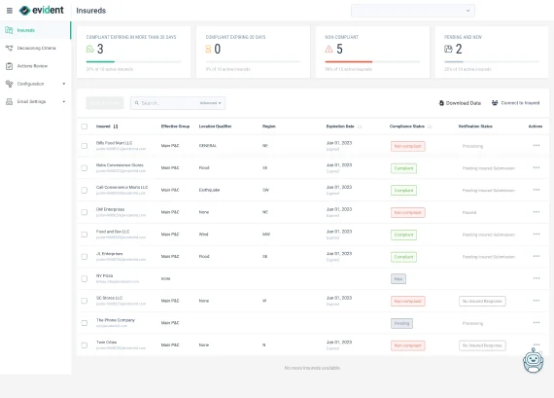This screenshot has height=398, width=554.
Task: Click the Paused verification status text
Action: pos(469,212)
